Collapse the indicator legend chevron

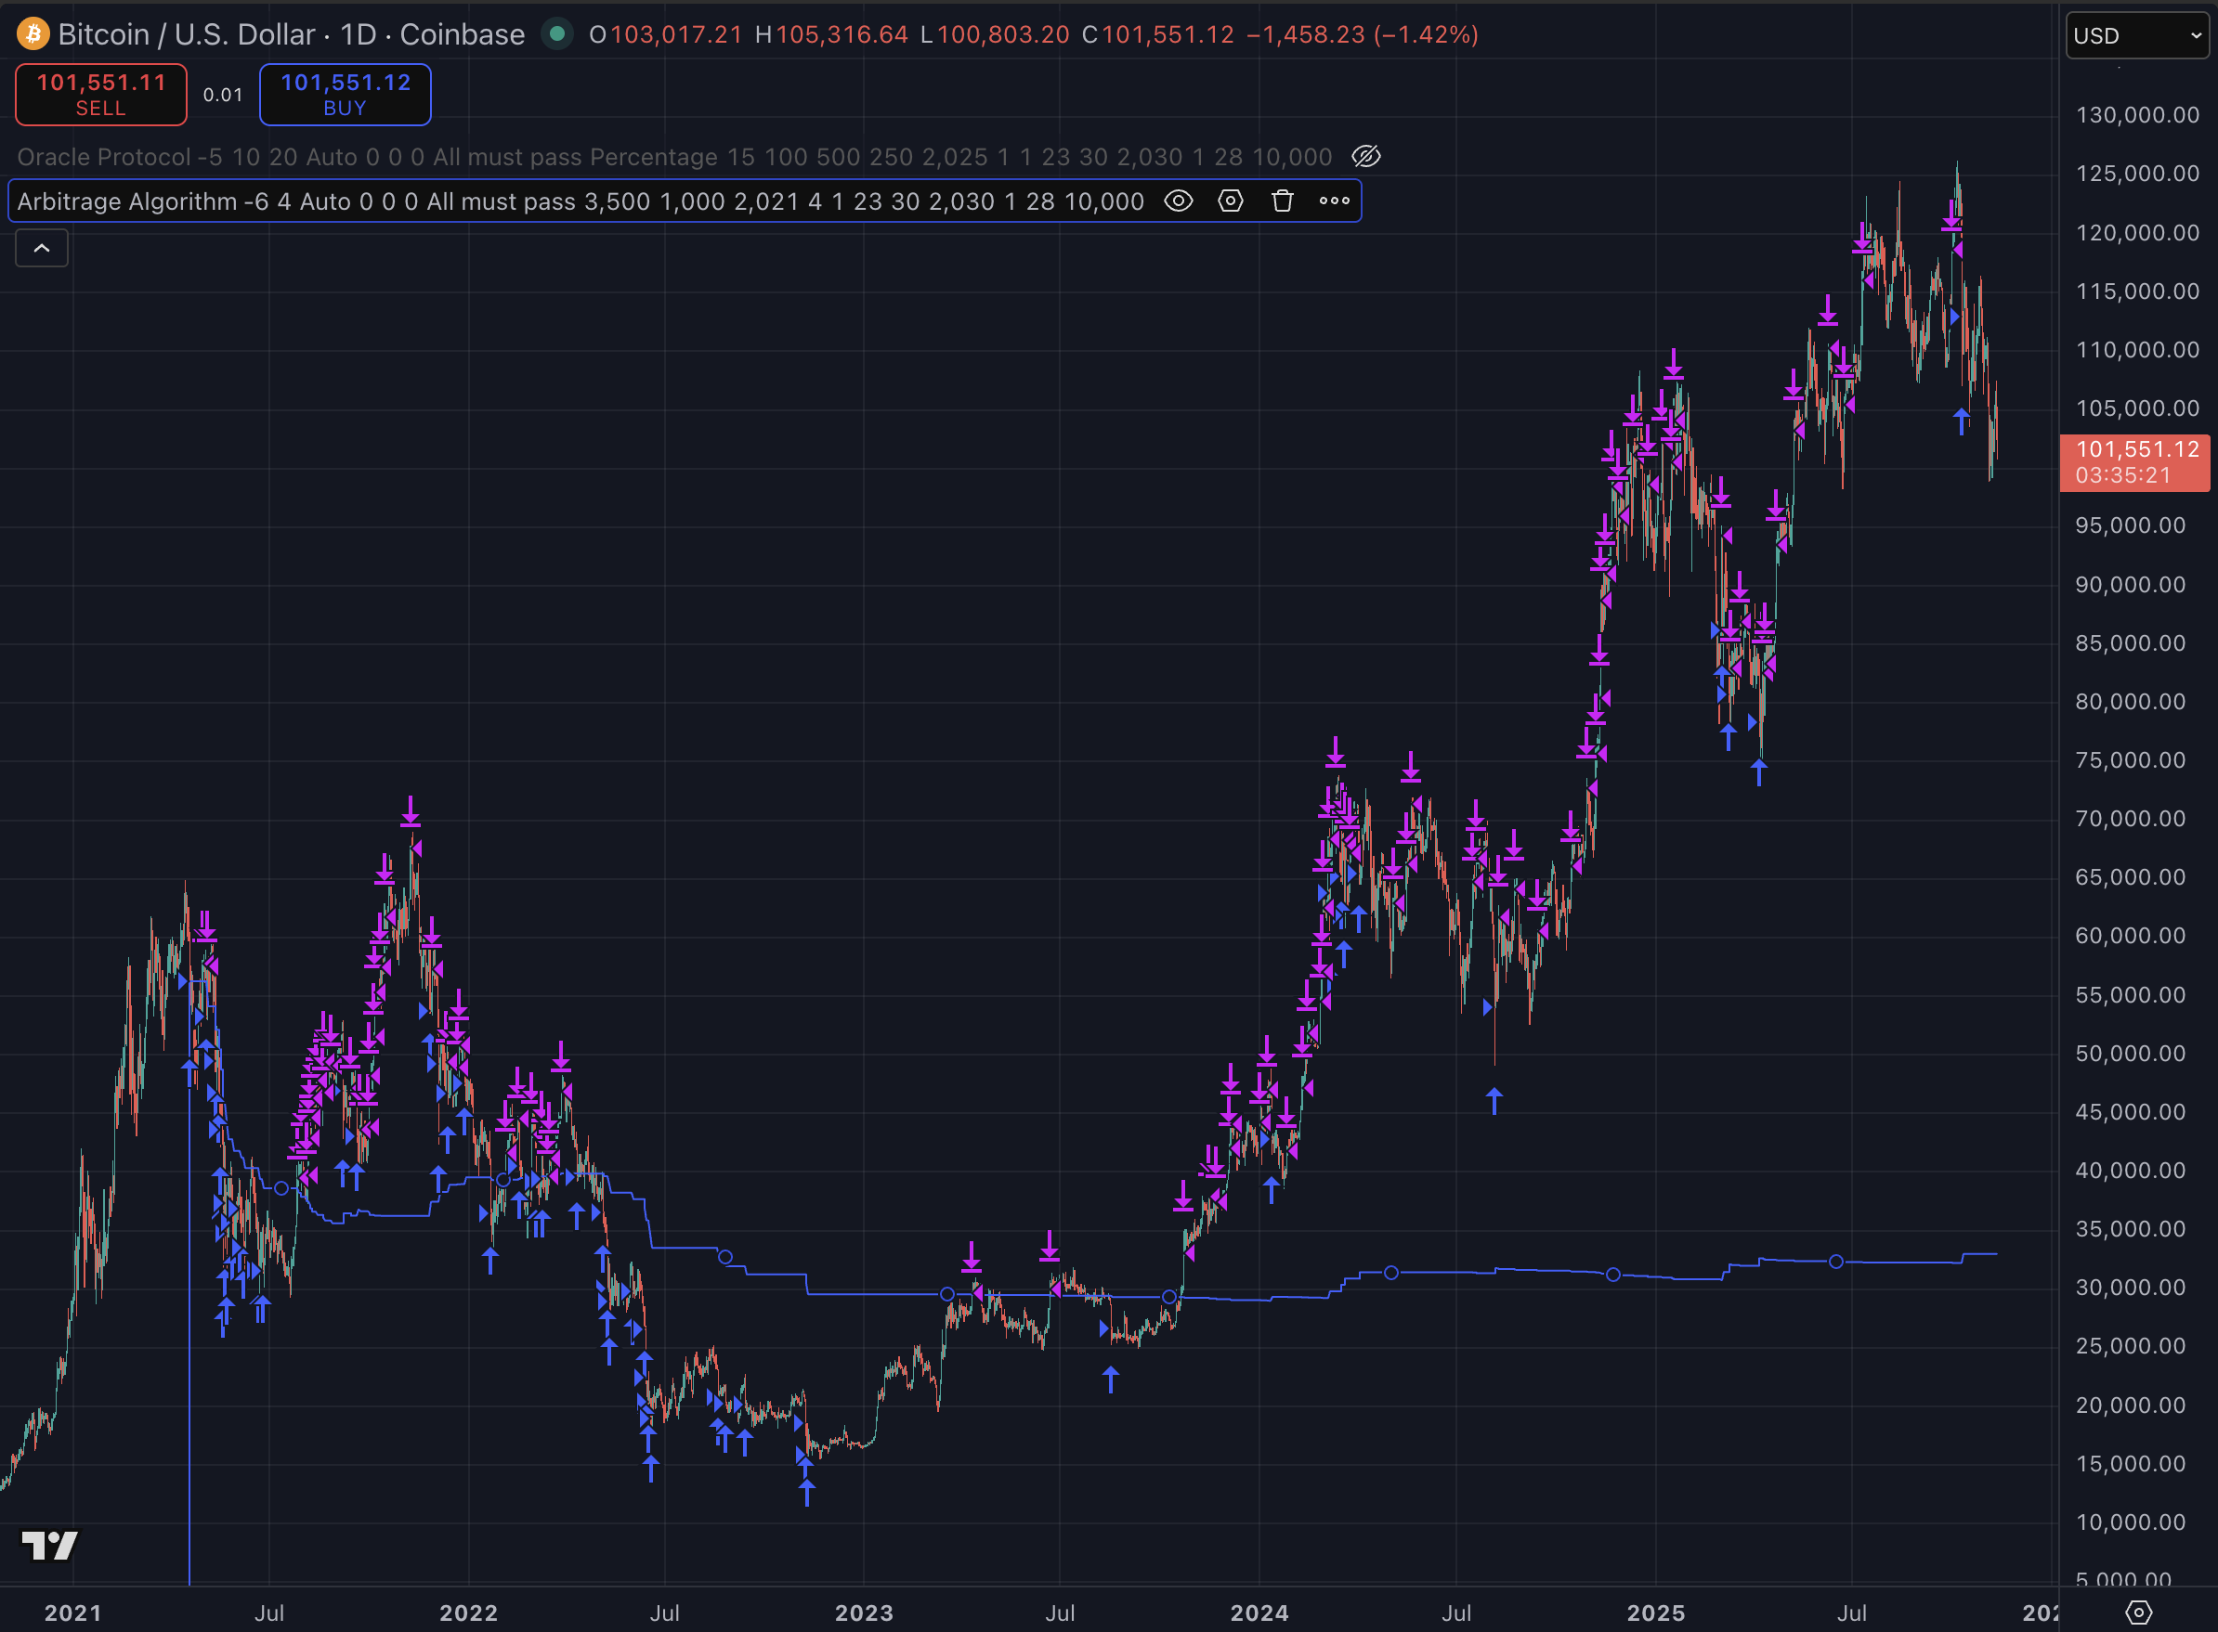pos(42,248)
